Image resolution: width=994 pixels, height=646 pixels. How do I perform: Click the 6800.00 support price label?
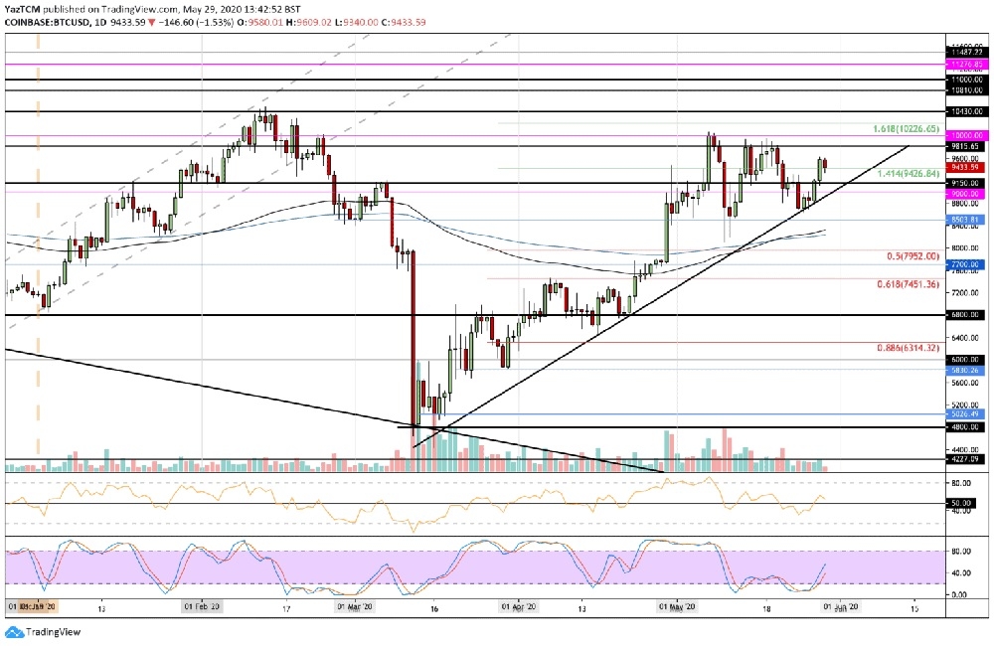965,314
